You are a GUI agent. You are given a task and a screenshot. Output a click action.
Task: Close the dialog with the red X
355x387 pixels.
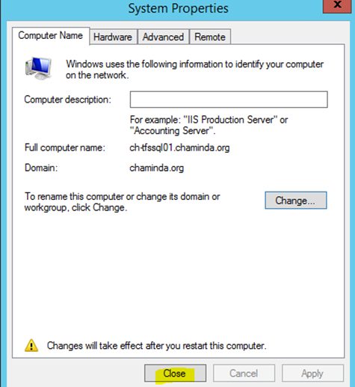point(338,5)
